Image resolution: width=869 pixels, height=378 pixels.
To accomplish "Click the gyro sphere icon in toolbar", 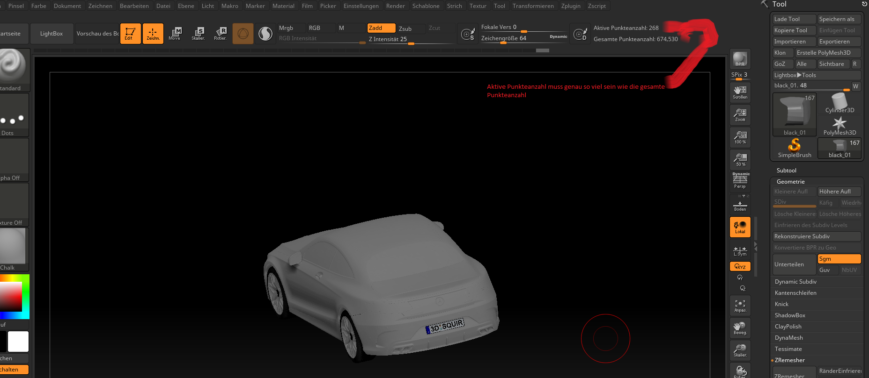I will click(x=243, y=34).
